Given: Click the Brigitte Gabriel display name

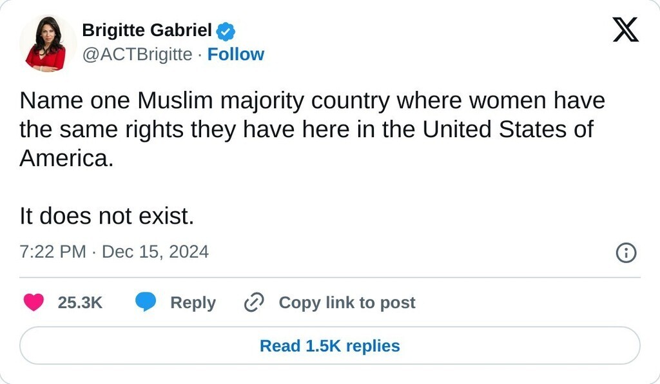Looking at the screenshot, I should (x=147, y=30).
